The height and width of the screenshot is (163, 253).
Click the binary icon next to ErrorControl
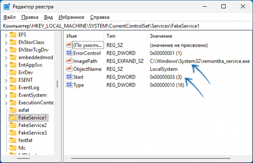tap(69, 53)
